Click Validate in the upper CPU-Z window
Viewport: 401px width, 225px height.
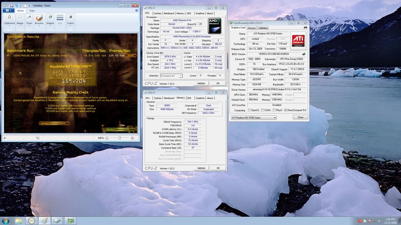pyautogui.click(x=201, y=83)
